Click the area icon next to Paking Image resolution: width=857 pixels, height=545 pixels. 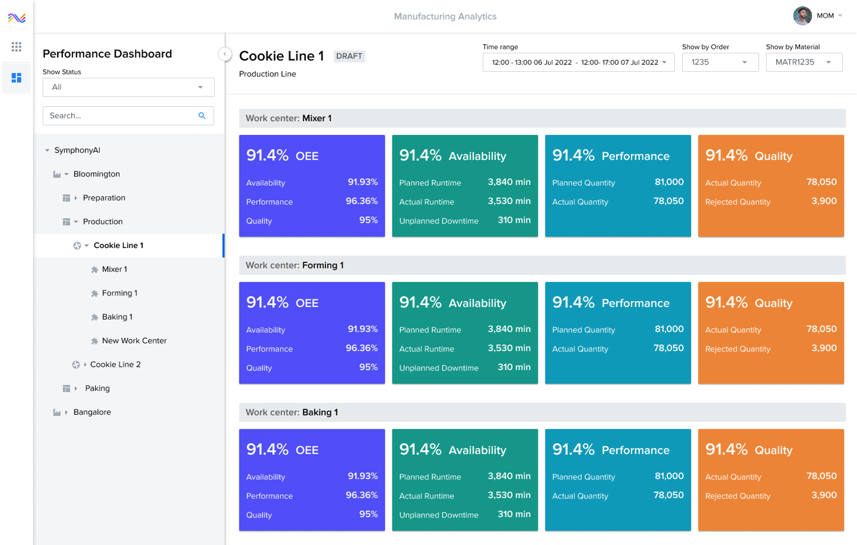pyautogui.click(x=67, y=388)
